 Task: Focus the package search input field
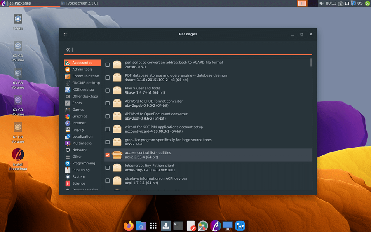190,50
